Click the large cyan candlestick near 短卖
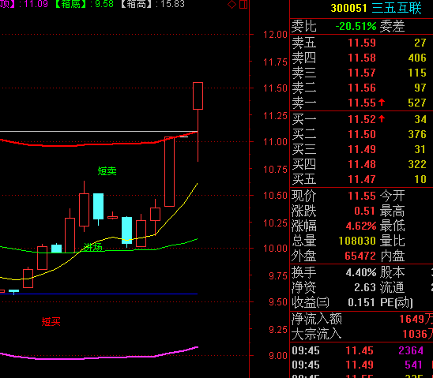Viewport: 433px width, 378px height. coord(98,206)
